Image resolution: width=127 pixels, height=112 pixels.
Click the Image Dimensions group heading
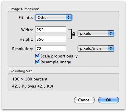(x=25, y=9)
